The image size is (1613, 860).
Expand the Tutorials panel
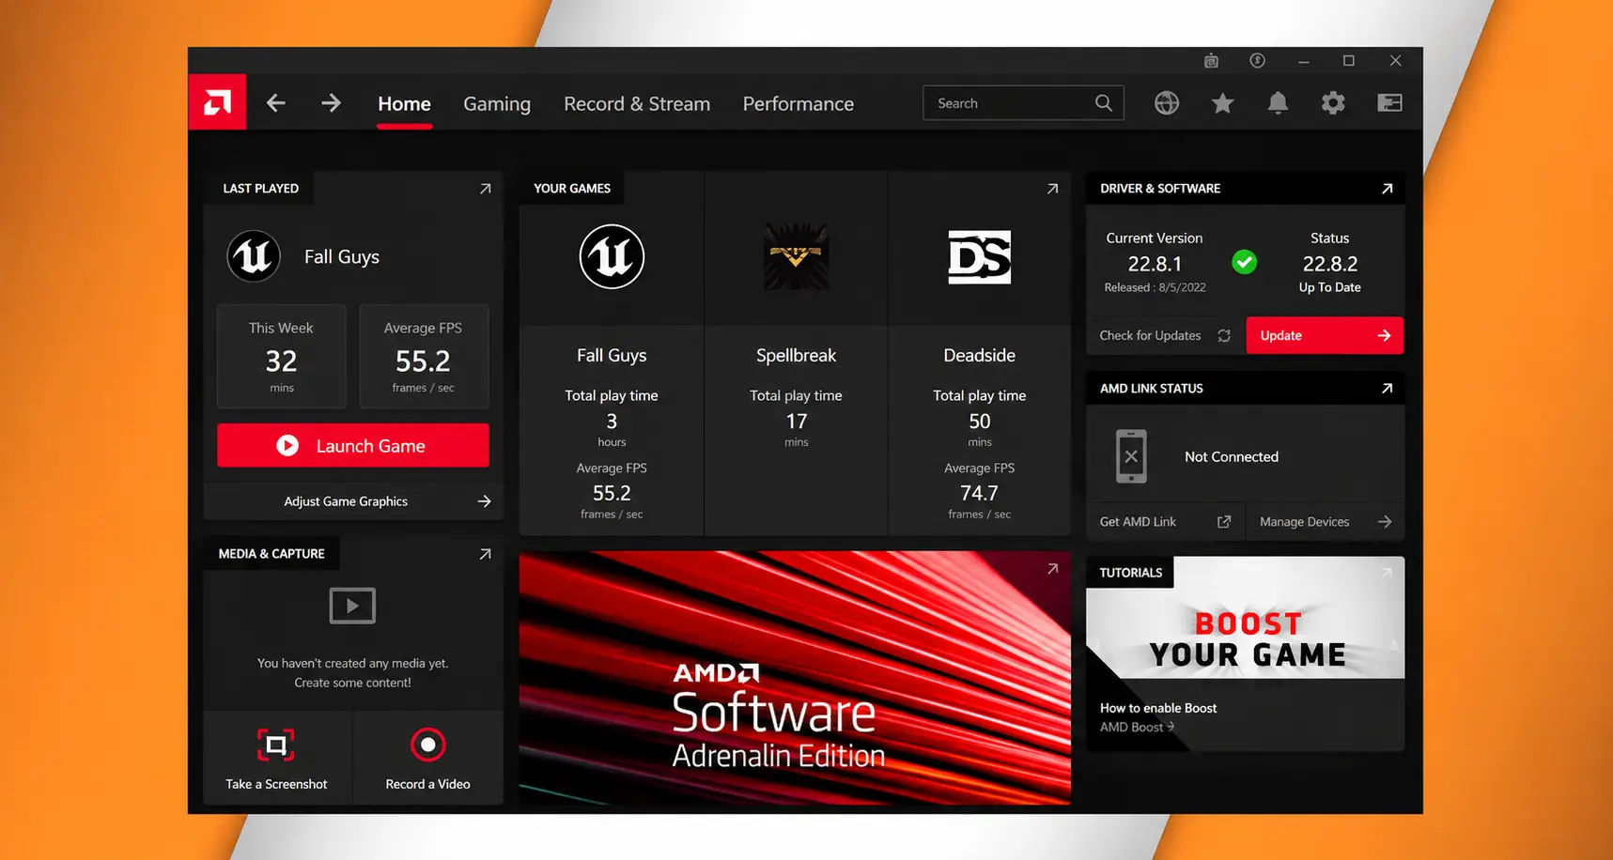click(1387, 573)
